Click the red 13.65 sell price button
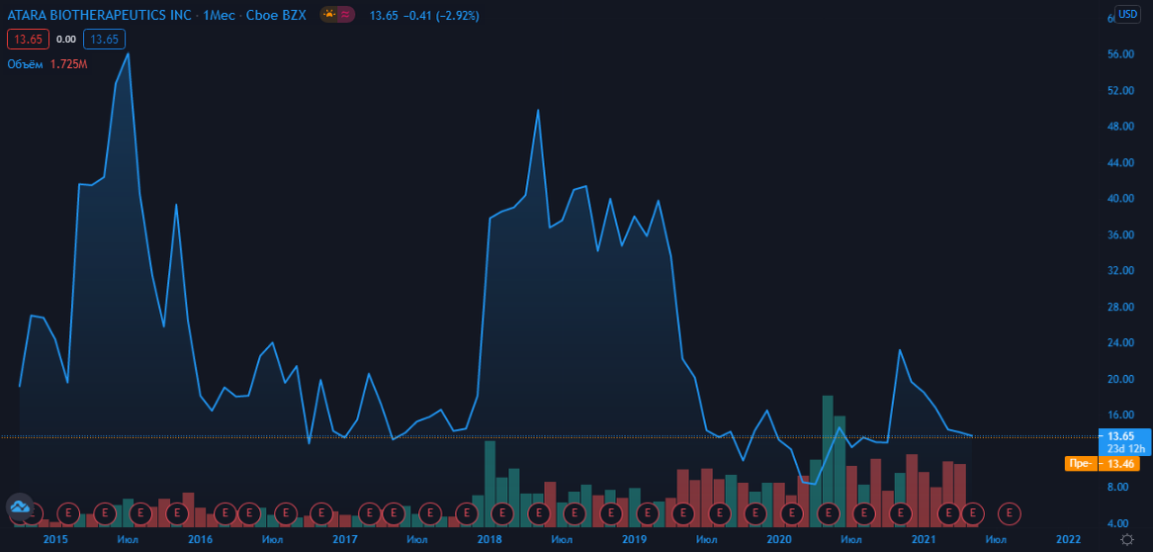Screen dimensions: 1153x552 tap(28, 39)
